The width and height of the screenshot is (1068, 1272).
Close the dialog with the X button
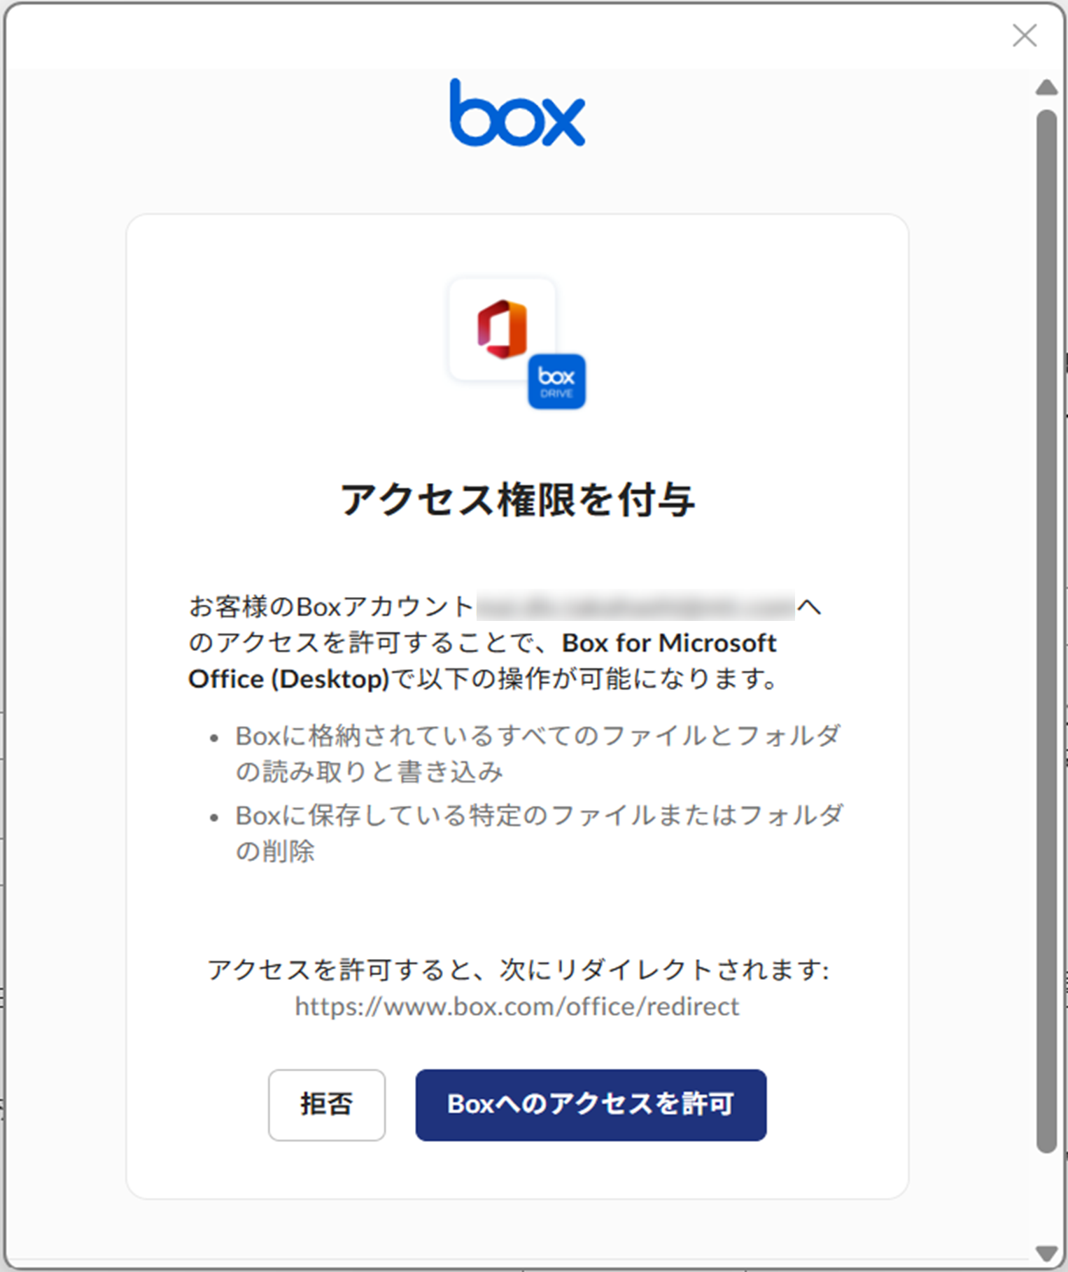(1024, 35)
